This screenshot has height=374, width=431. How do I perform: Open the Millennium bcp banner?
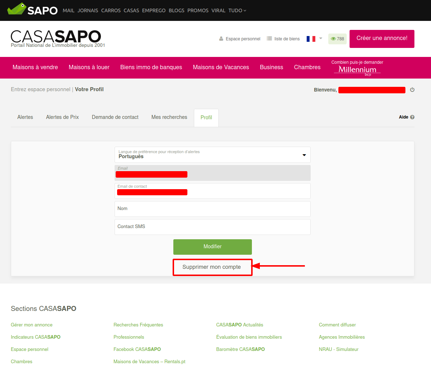point(357,68)
